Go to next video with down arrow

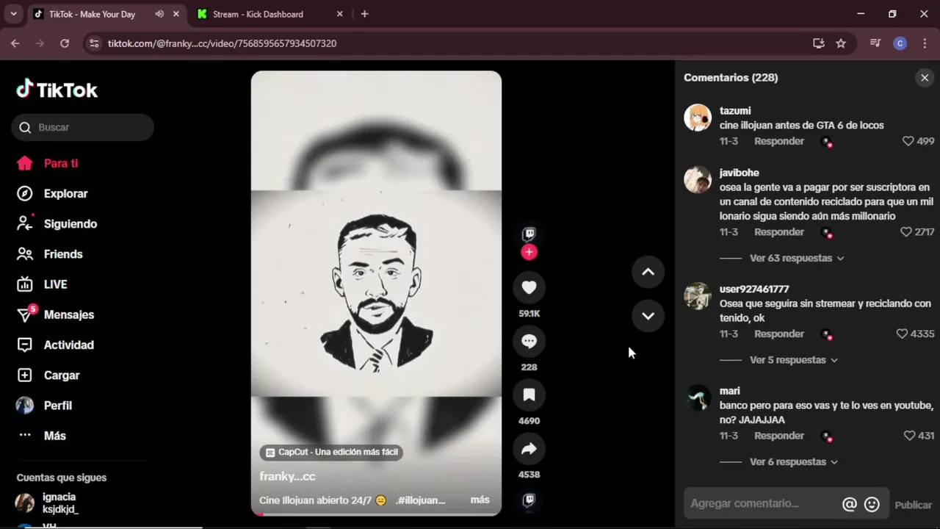coord(648,316)
